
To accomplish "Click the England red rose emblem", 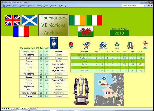I will (71, 45).
